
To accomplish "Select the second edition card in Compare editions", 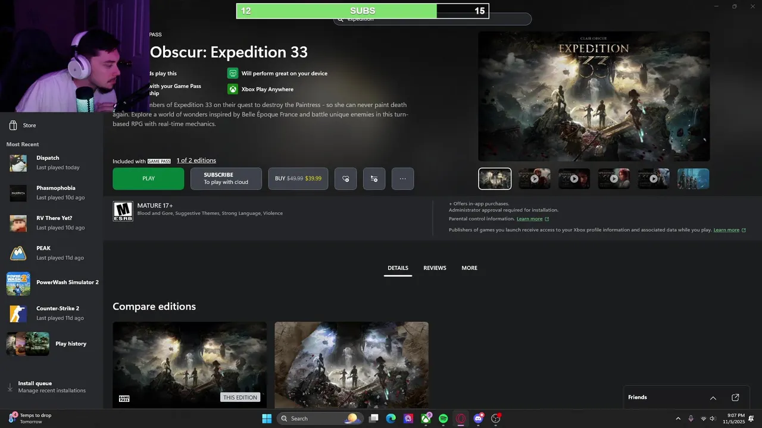I will (351, 364).
